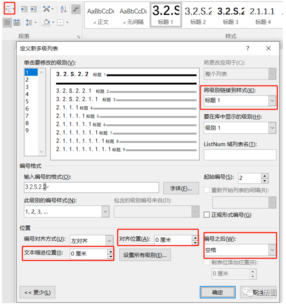The height and width of the screenshot is (305, 286).
Task: Click in the number format input field
Action: [91, 188]
